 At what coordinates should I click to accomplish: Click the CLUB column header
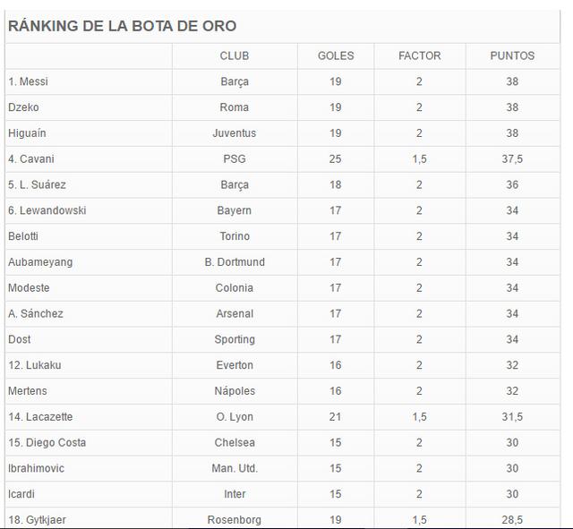[235, 55]
